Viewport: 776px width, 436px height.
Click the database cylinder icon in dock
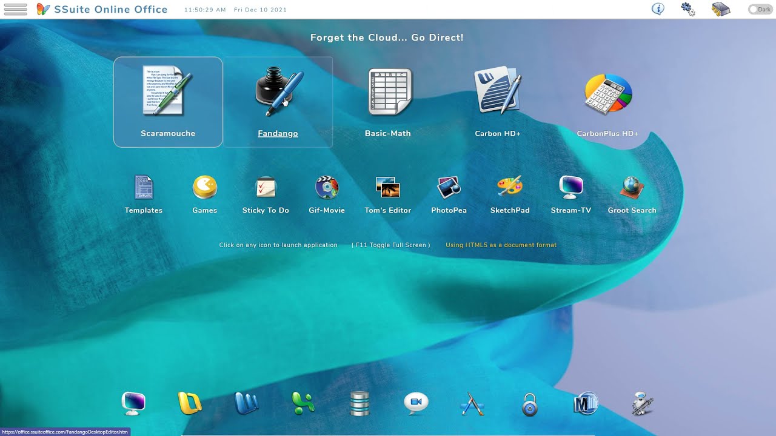pyautogui.click(x=360, y=404)
